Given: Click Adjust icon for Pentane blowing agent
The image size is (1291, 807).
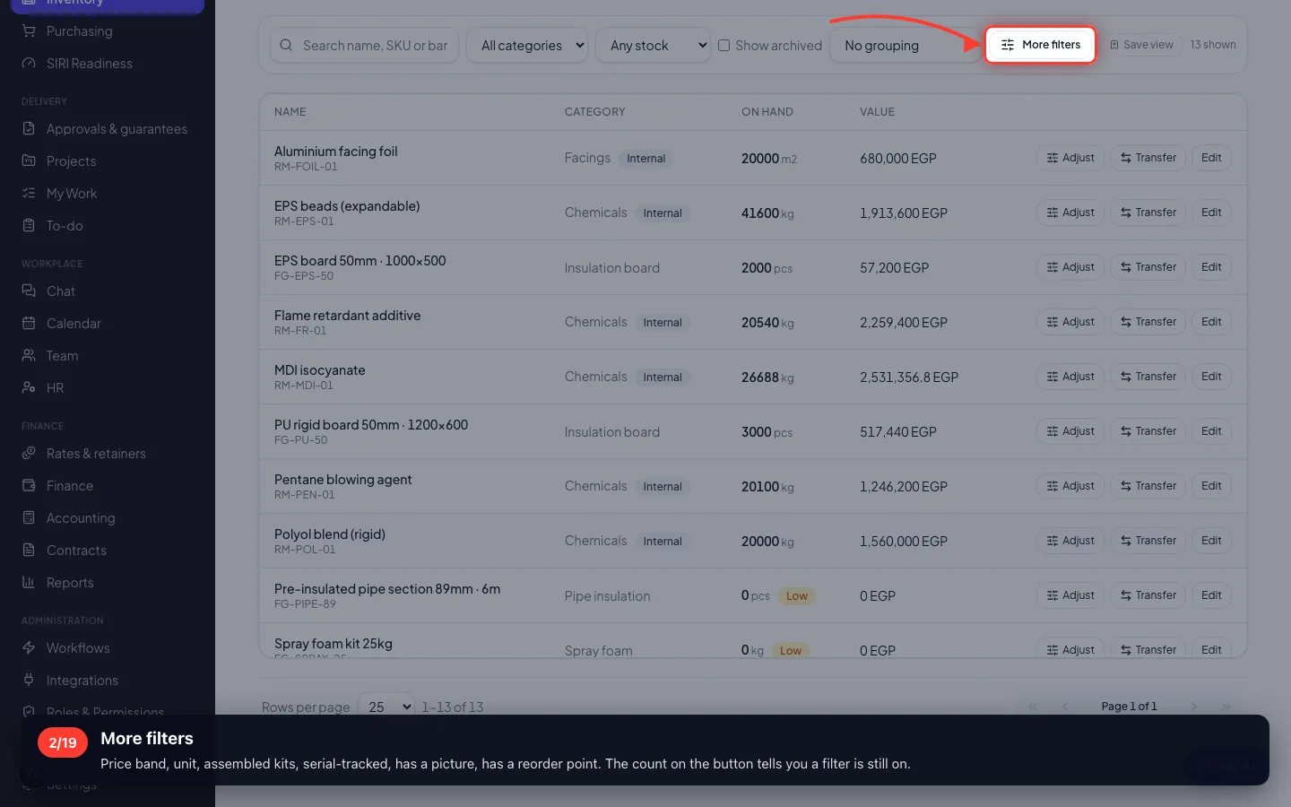Looking at the screenshot, I should [1053, 486].
